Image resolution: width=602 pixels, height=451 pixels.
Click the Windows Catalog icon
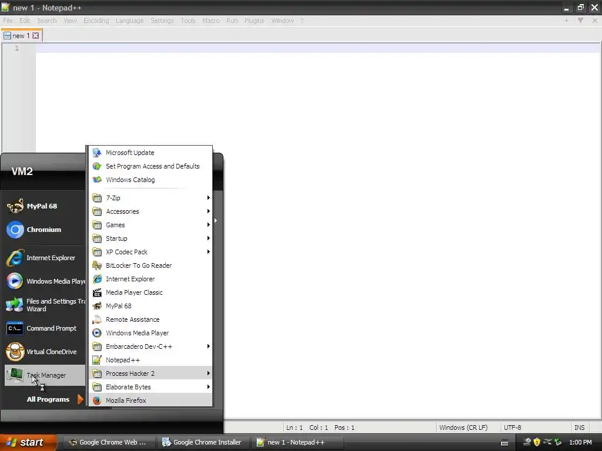(x=97, y=180)
